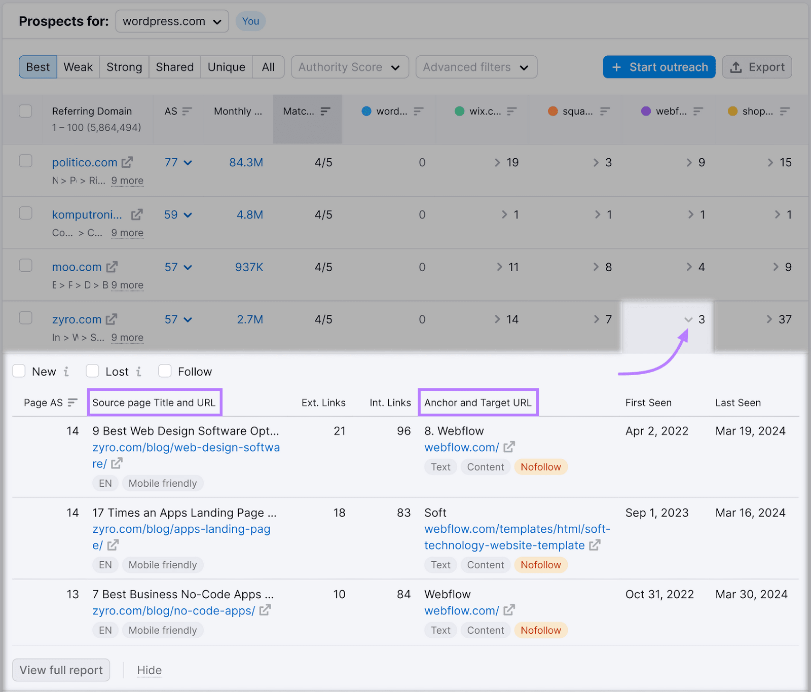Open the Unique tab
Viewport: 811px width, 692px height.
click(x=226, y=66)
